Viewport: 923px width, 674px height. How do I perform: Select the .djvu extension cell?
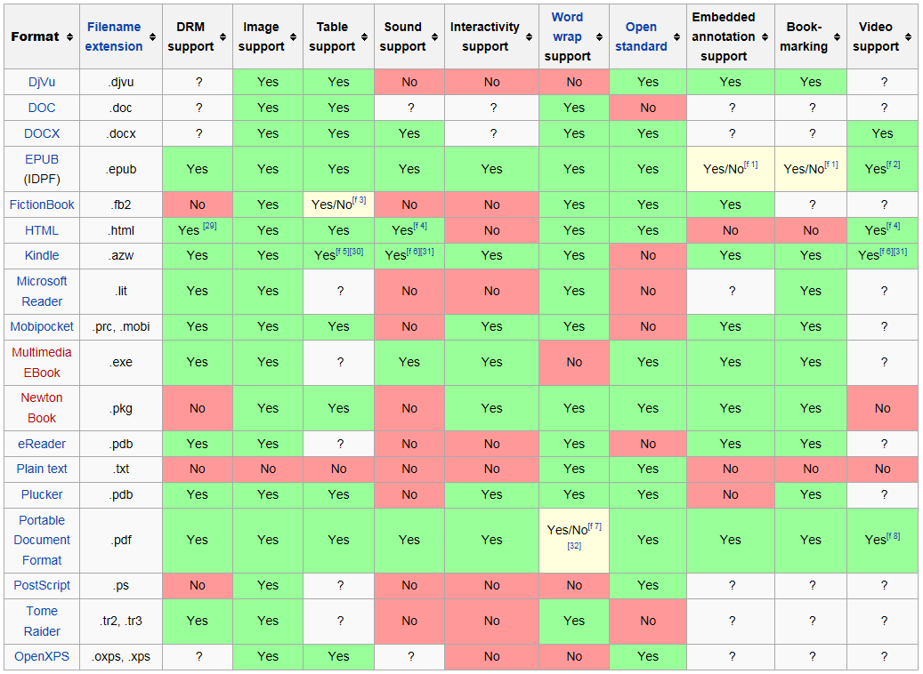coord(121,82)
